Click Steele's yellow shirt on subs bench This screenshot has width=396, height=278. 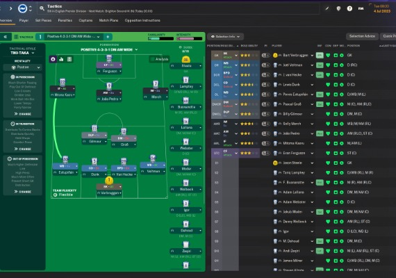(x=186, y=60)
